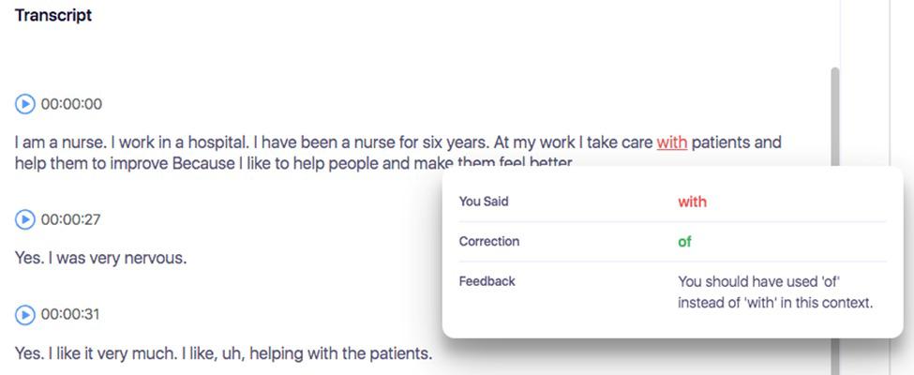Image resolution: width=914 pixels, height=375 pixels.
Task: Play the segment starting at 00:00:27
Action: (25, 219)
